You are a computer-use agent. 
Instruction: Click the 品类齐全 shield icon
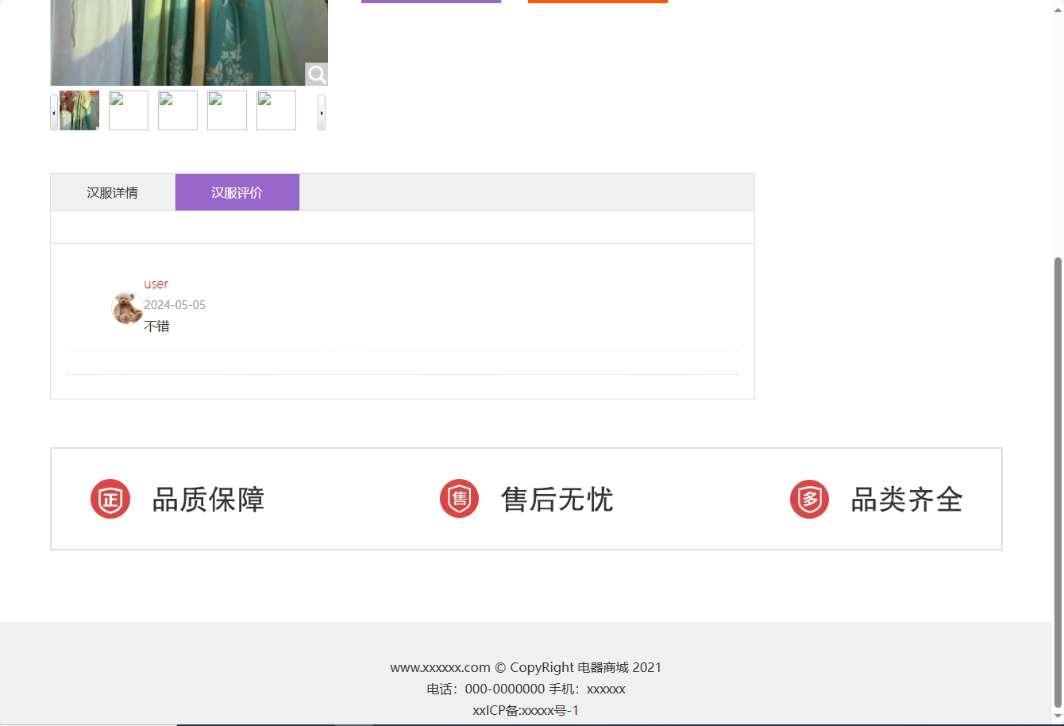[x=809, y=499]
